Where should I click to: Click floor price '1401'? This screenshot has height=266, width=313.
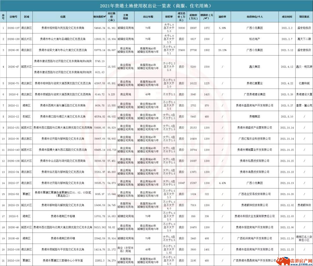(x=207, y=250)
